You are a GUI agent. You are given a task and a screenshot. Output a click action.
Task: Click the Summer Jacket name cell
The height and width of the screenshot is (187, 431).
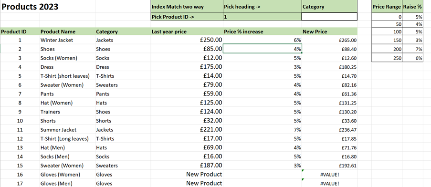coord(67,130)
